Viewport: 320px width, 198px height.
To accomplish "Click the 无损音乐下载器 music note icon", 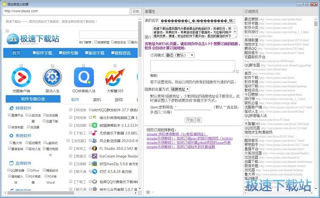I will coord(94,133).
